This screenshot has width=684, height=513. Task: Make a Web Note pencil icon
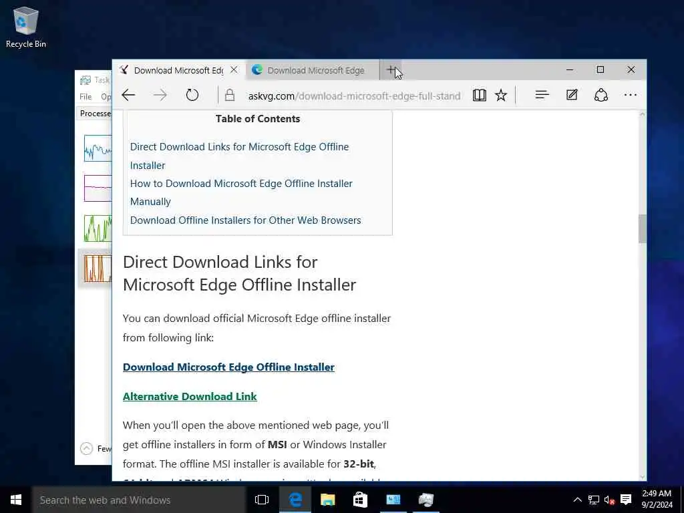click(x=572, y=95)
